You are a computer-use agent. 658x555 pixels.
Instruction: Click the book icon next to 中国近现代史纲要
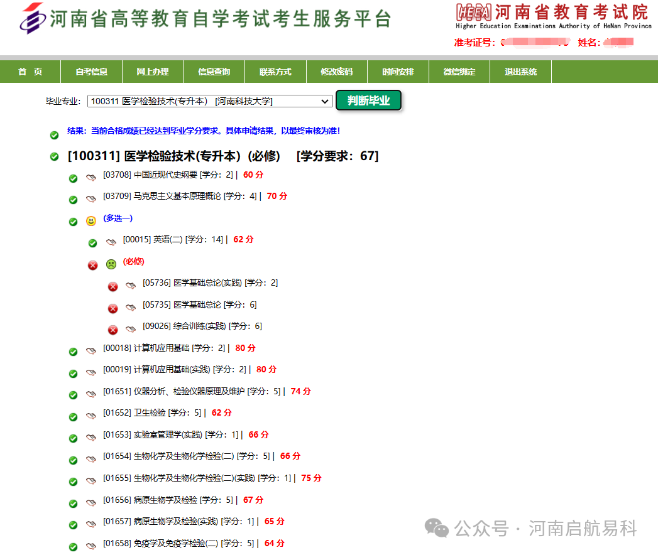click(90, 177)
